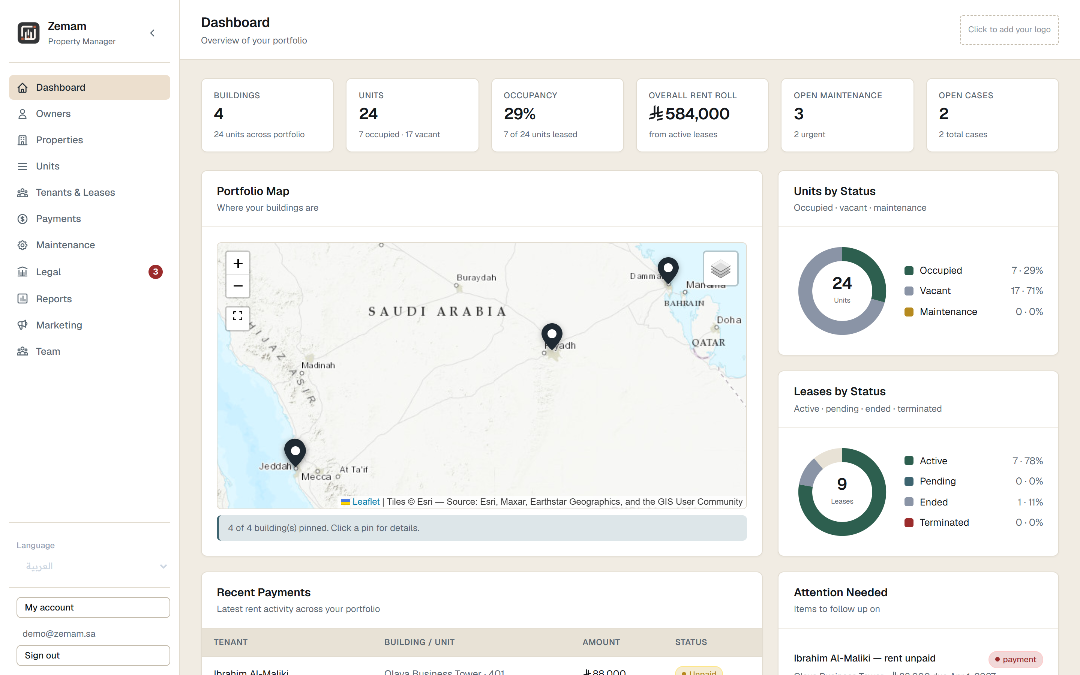The height and width of the screenshot is (675, 1080).
Task: Click the Owners person icon
Action: [22, 114]
